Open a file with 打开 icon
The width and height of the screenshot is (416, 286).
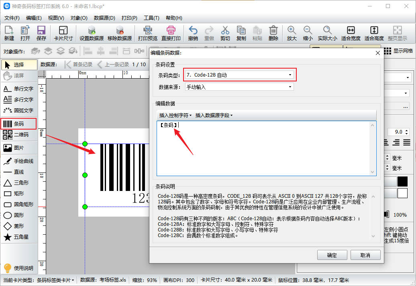point(25,33)
